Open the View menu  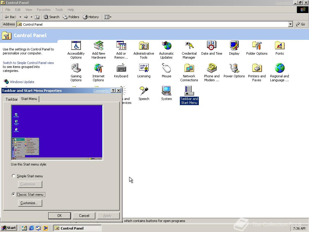click(x=29, y=10)
